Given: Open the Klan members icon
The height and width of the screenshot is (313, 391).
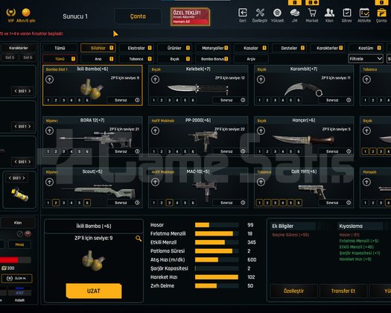Looking at the screenshot, I should (x=329, y=13).
